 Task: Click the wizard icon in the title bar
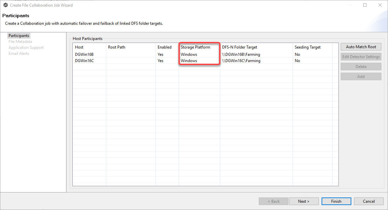pos(5,5)
